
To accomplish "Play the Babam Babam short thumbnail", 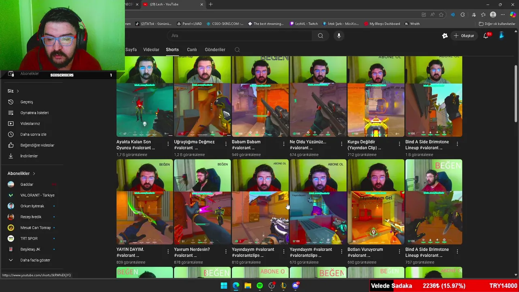I will (260, 97).
